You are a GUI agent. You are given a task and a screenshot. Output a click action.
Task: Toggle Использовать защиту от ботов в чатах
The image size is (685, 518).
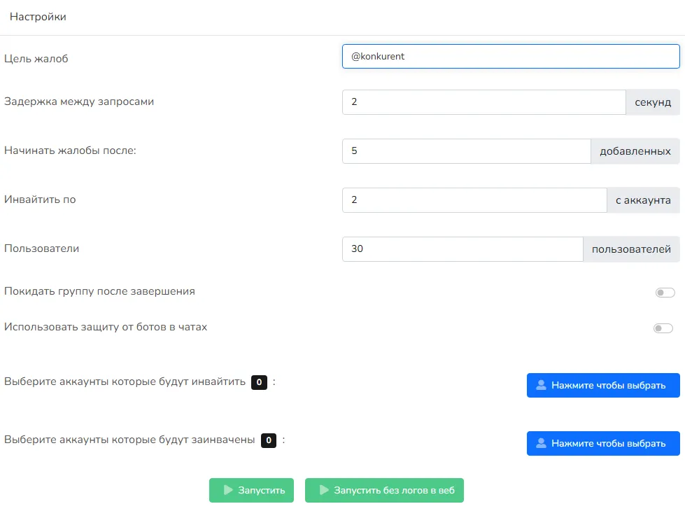pyautogui.click(x=663, y=328)
